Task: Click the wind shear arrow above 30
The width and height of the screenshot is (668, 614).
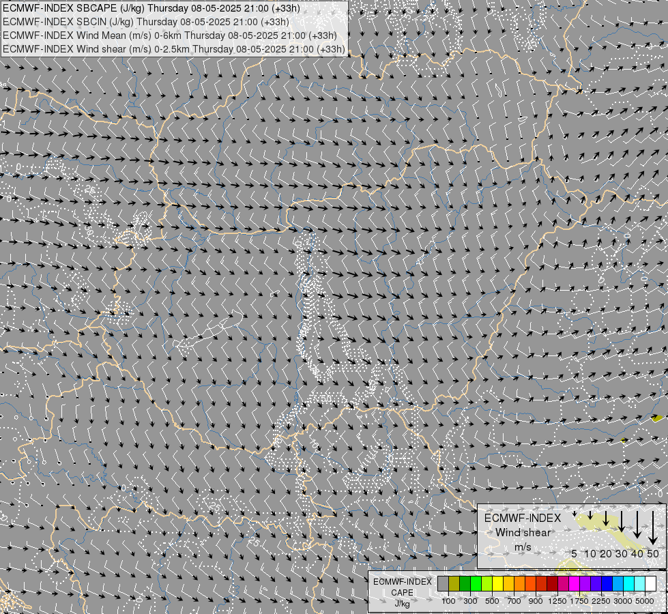Action: click(x=622, y=521)
